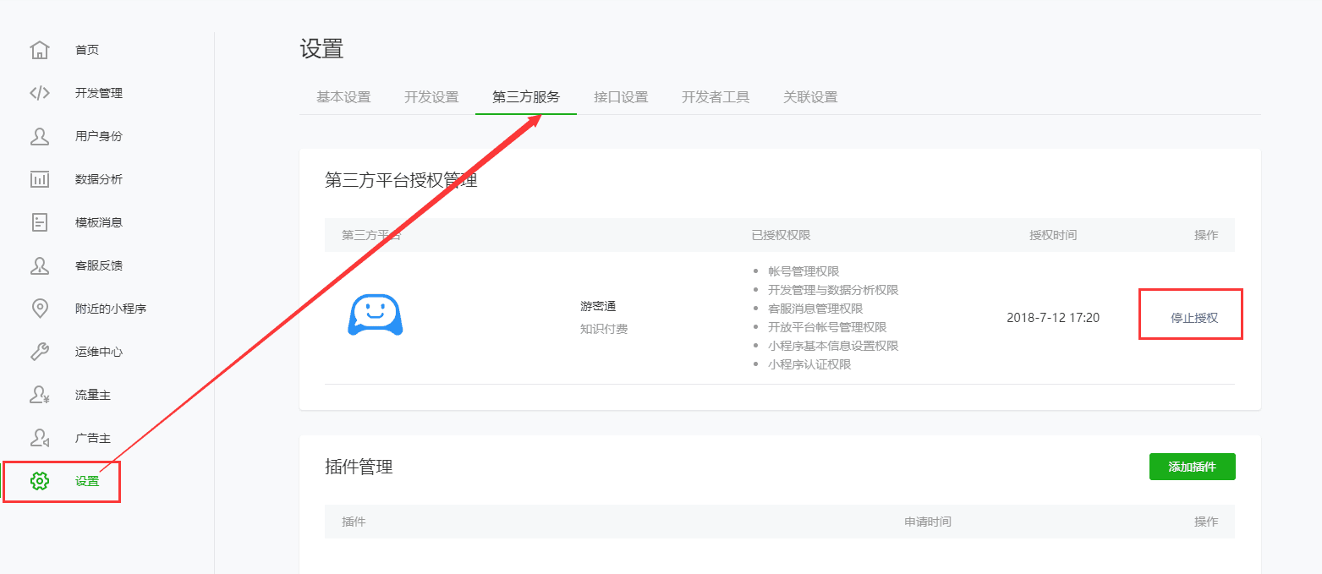Open the wrench icon for 运维中心
The width and height of the screenshot is (1322, 574).
(40, 352)
